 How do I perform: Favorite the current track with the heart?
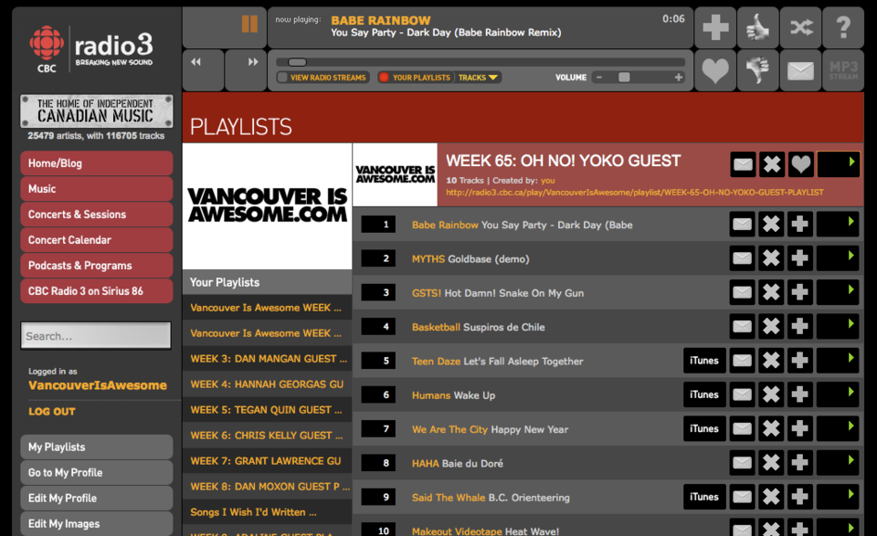pyautogui.click(x=715, y=70)
